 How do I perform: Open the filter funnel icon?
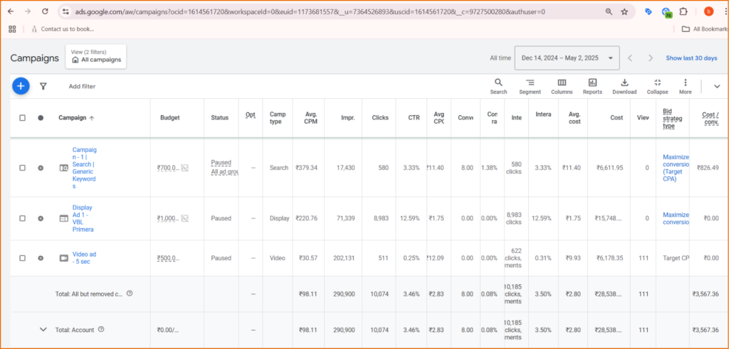click(x=43, y=86)
